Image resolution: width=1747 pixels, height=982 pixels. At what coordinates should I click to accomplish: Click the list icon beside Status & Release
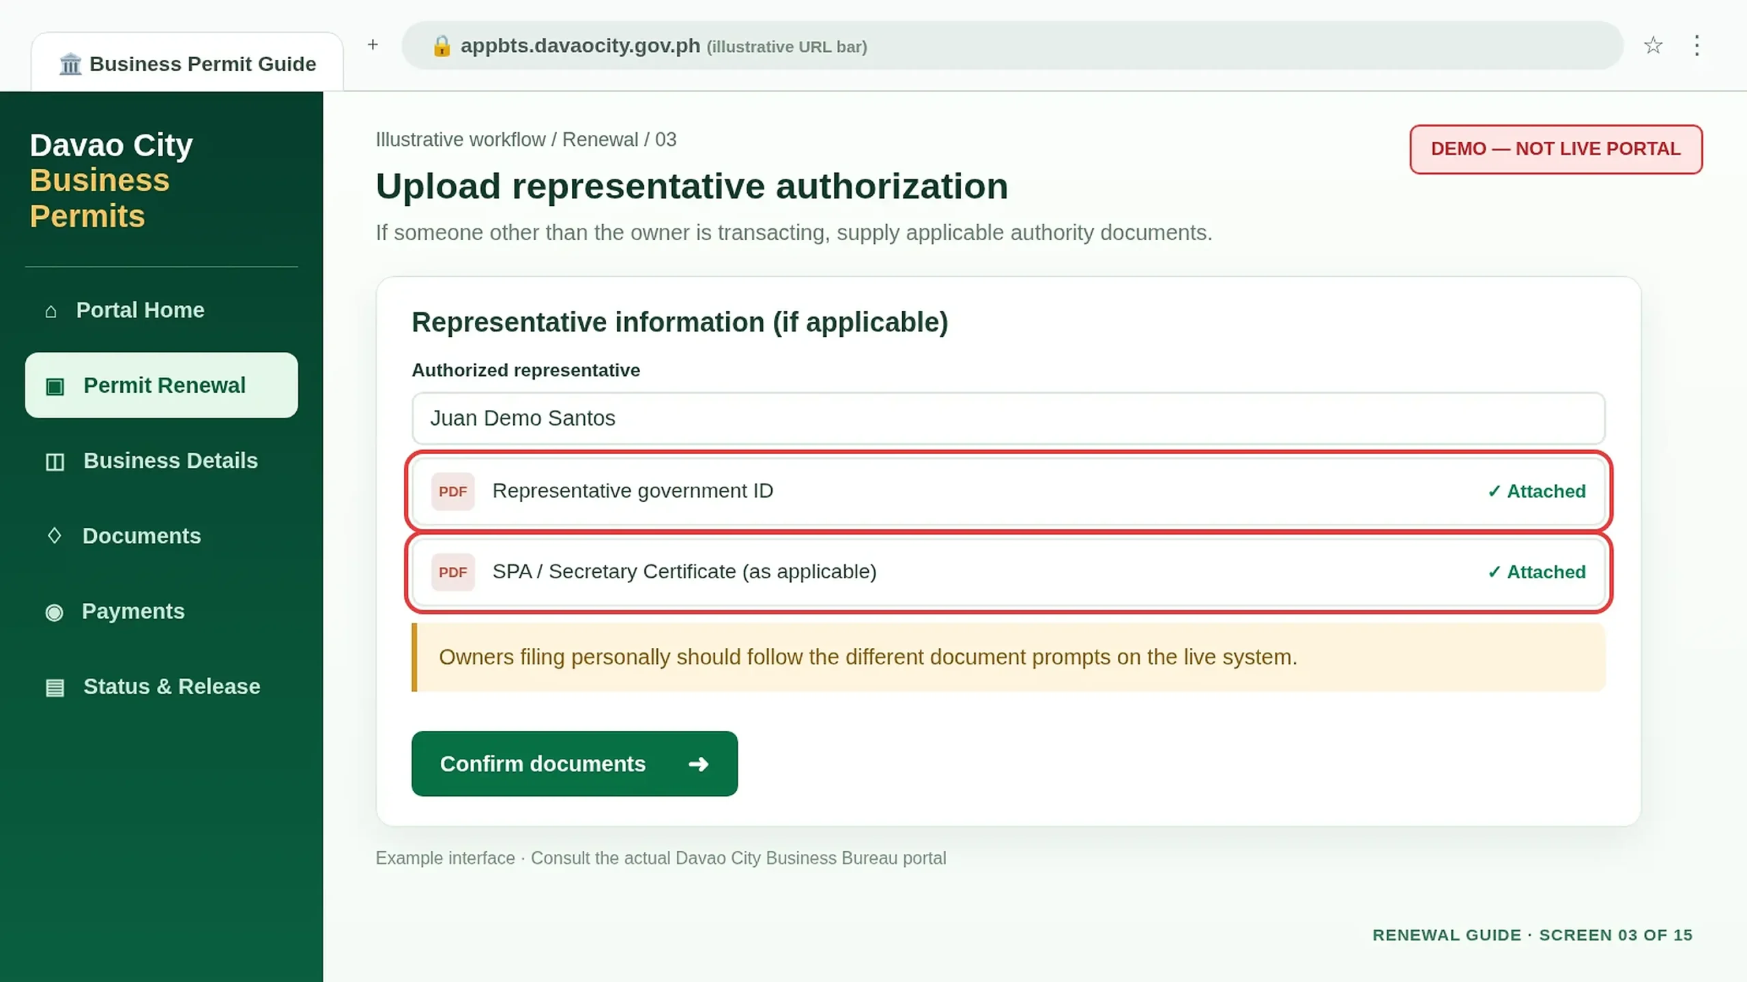55,687
